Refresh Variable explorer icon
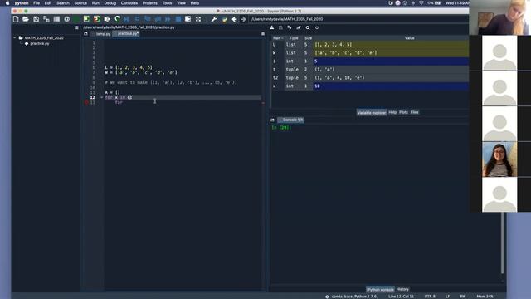 (317, 27)
